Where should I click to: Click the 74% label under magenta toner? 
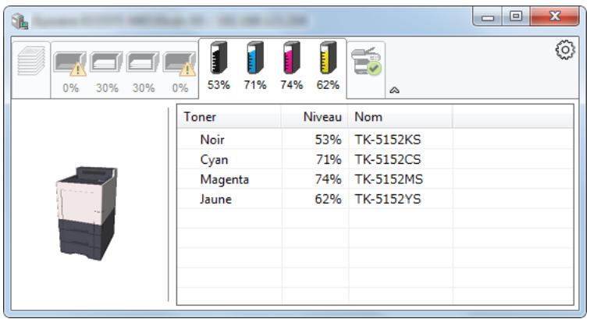pyautogui.click(x=292, y=85)
